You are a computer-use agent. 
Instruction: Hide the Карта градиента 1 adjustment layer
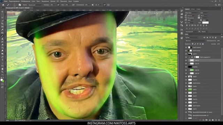186,57
